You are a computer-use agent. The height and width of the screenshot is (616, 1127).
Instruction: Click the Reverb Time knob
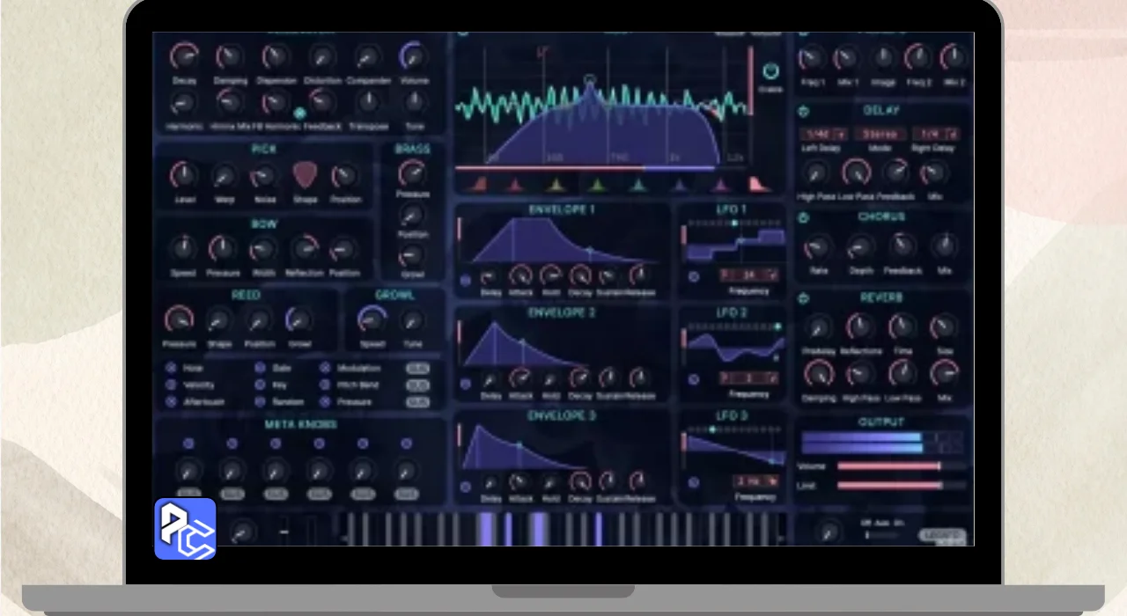coord(902,327)
